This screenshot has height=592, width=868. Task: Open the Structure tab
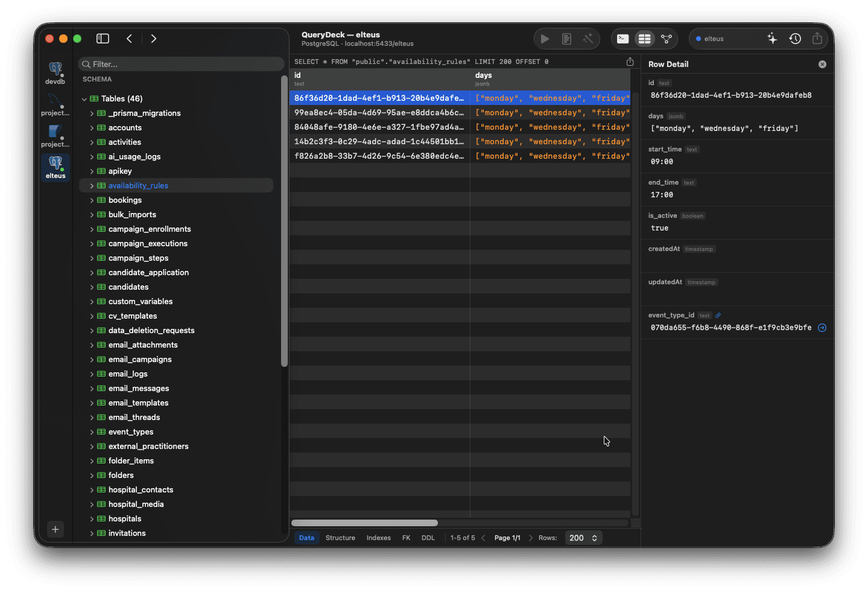point(340,538)
